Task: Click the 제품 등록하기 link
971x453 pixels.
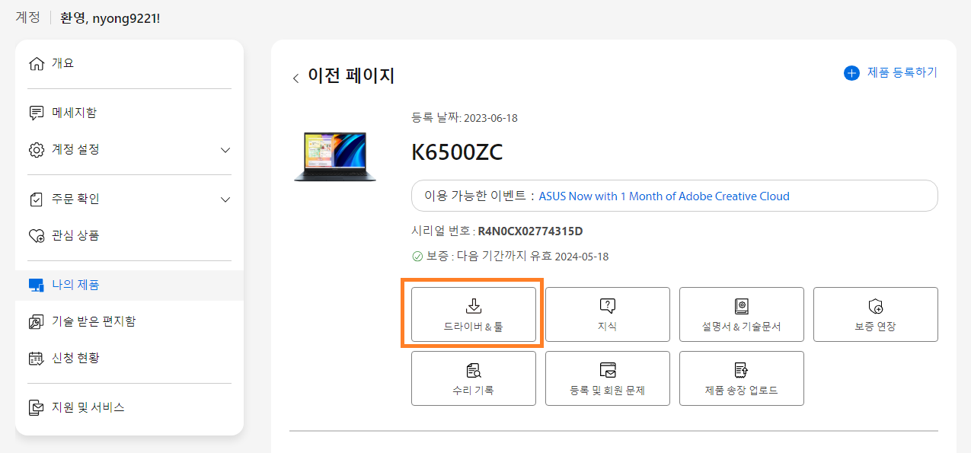Action: 902,73
